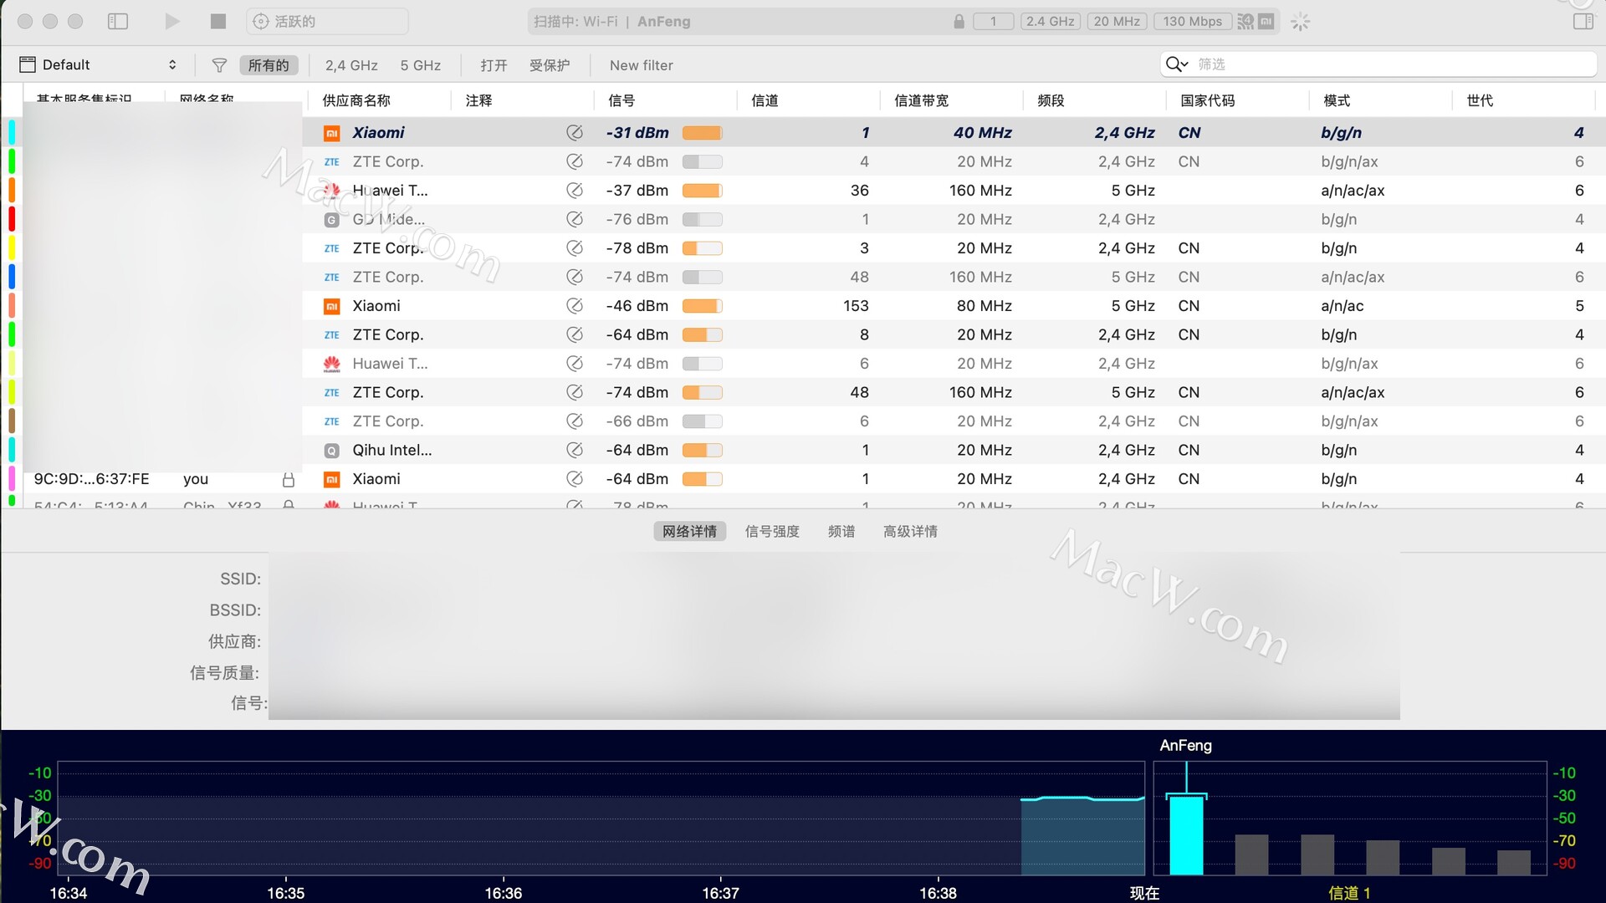
Task: Click the annotation icon in the -37 dBm row
Action: (575, 190)
